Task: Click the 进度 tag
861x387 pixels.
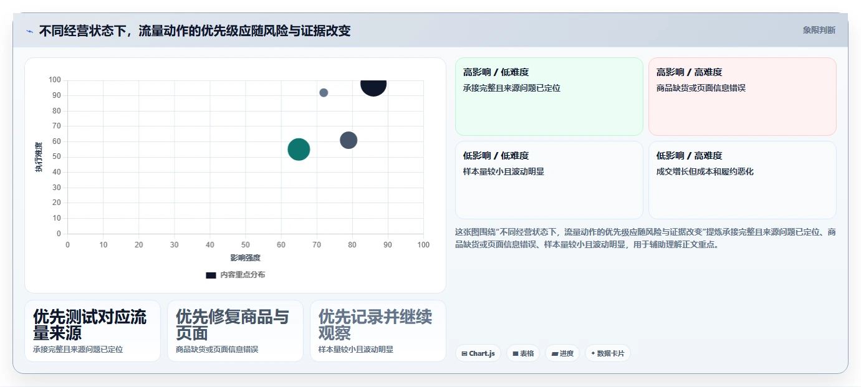Action: pyautogui.click(x=562, y=353)
